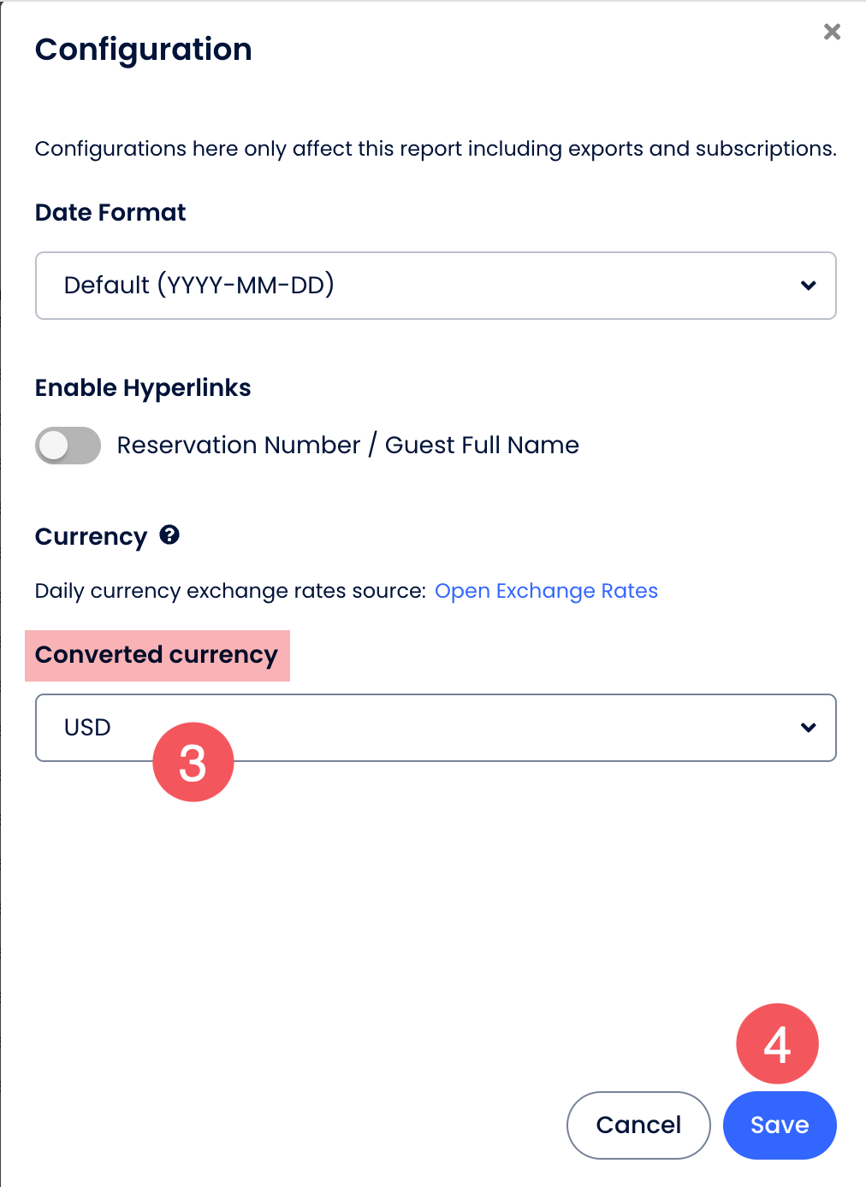Click the red step 3 badge

(193, 763)
